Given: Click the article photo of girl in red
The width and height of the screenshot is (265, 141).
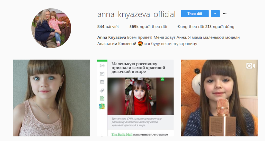Looking at the screenshot, I should click(141, 96).
